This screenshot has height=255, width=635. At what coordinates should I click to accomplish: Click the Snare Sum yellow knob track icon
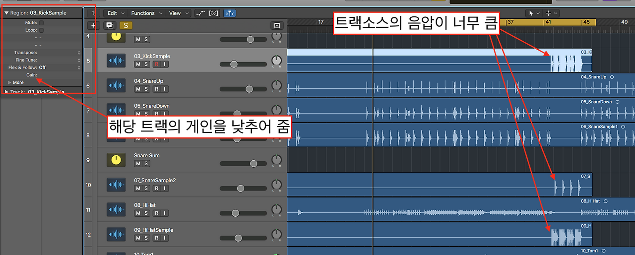(x=116, y=160)
